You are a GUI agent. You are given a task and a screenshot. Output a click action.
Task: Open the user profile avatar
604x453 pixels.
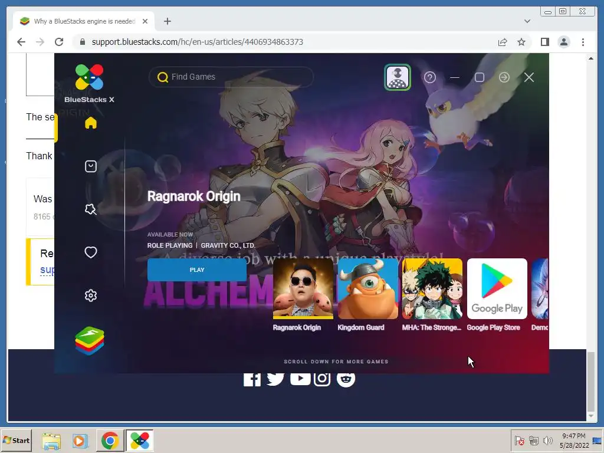398,77
